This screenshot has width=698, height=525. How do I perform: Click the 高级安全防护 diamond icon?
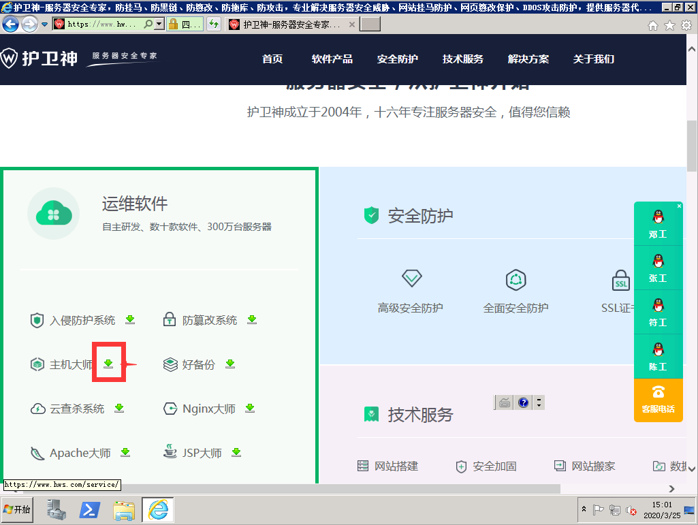[x=411, y=279]
